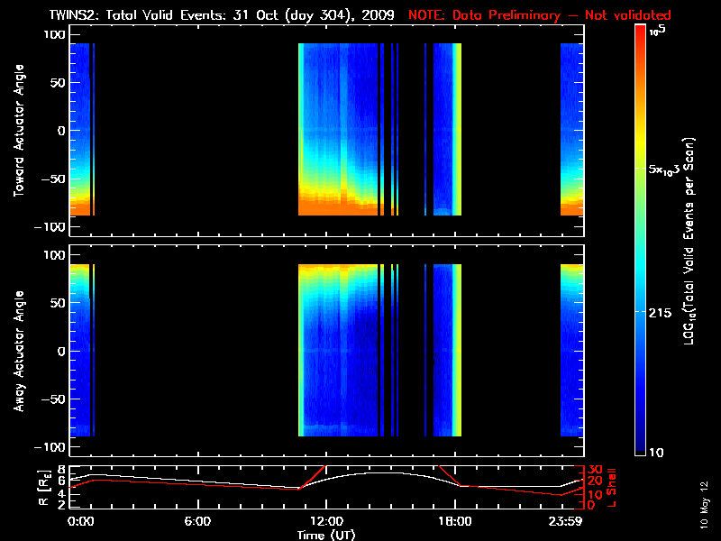Viewport: 721px width, 541px height.
Task: Click the 'Time (UT)' axis label
Action: (326, 535)
